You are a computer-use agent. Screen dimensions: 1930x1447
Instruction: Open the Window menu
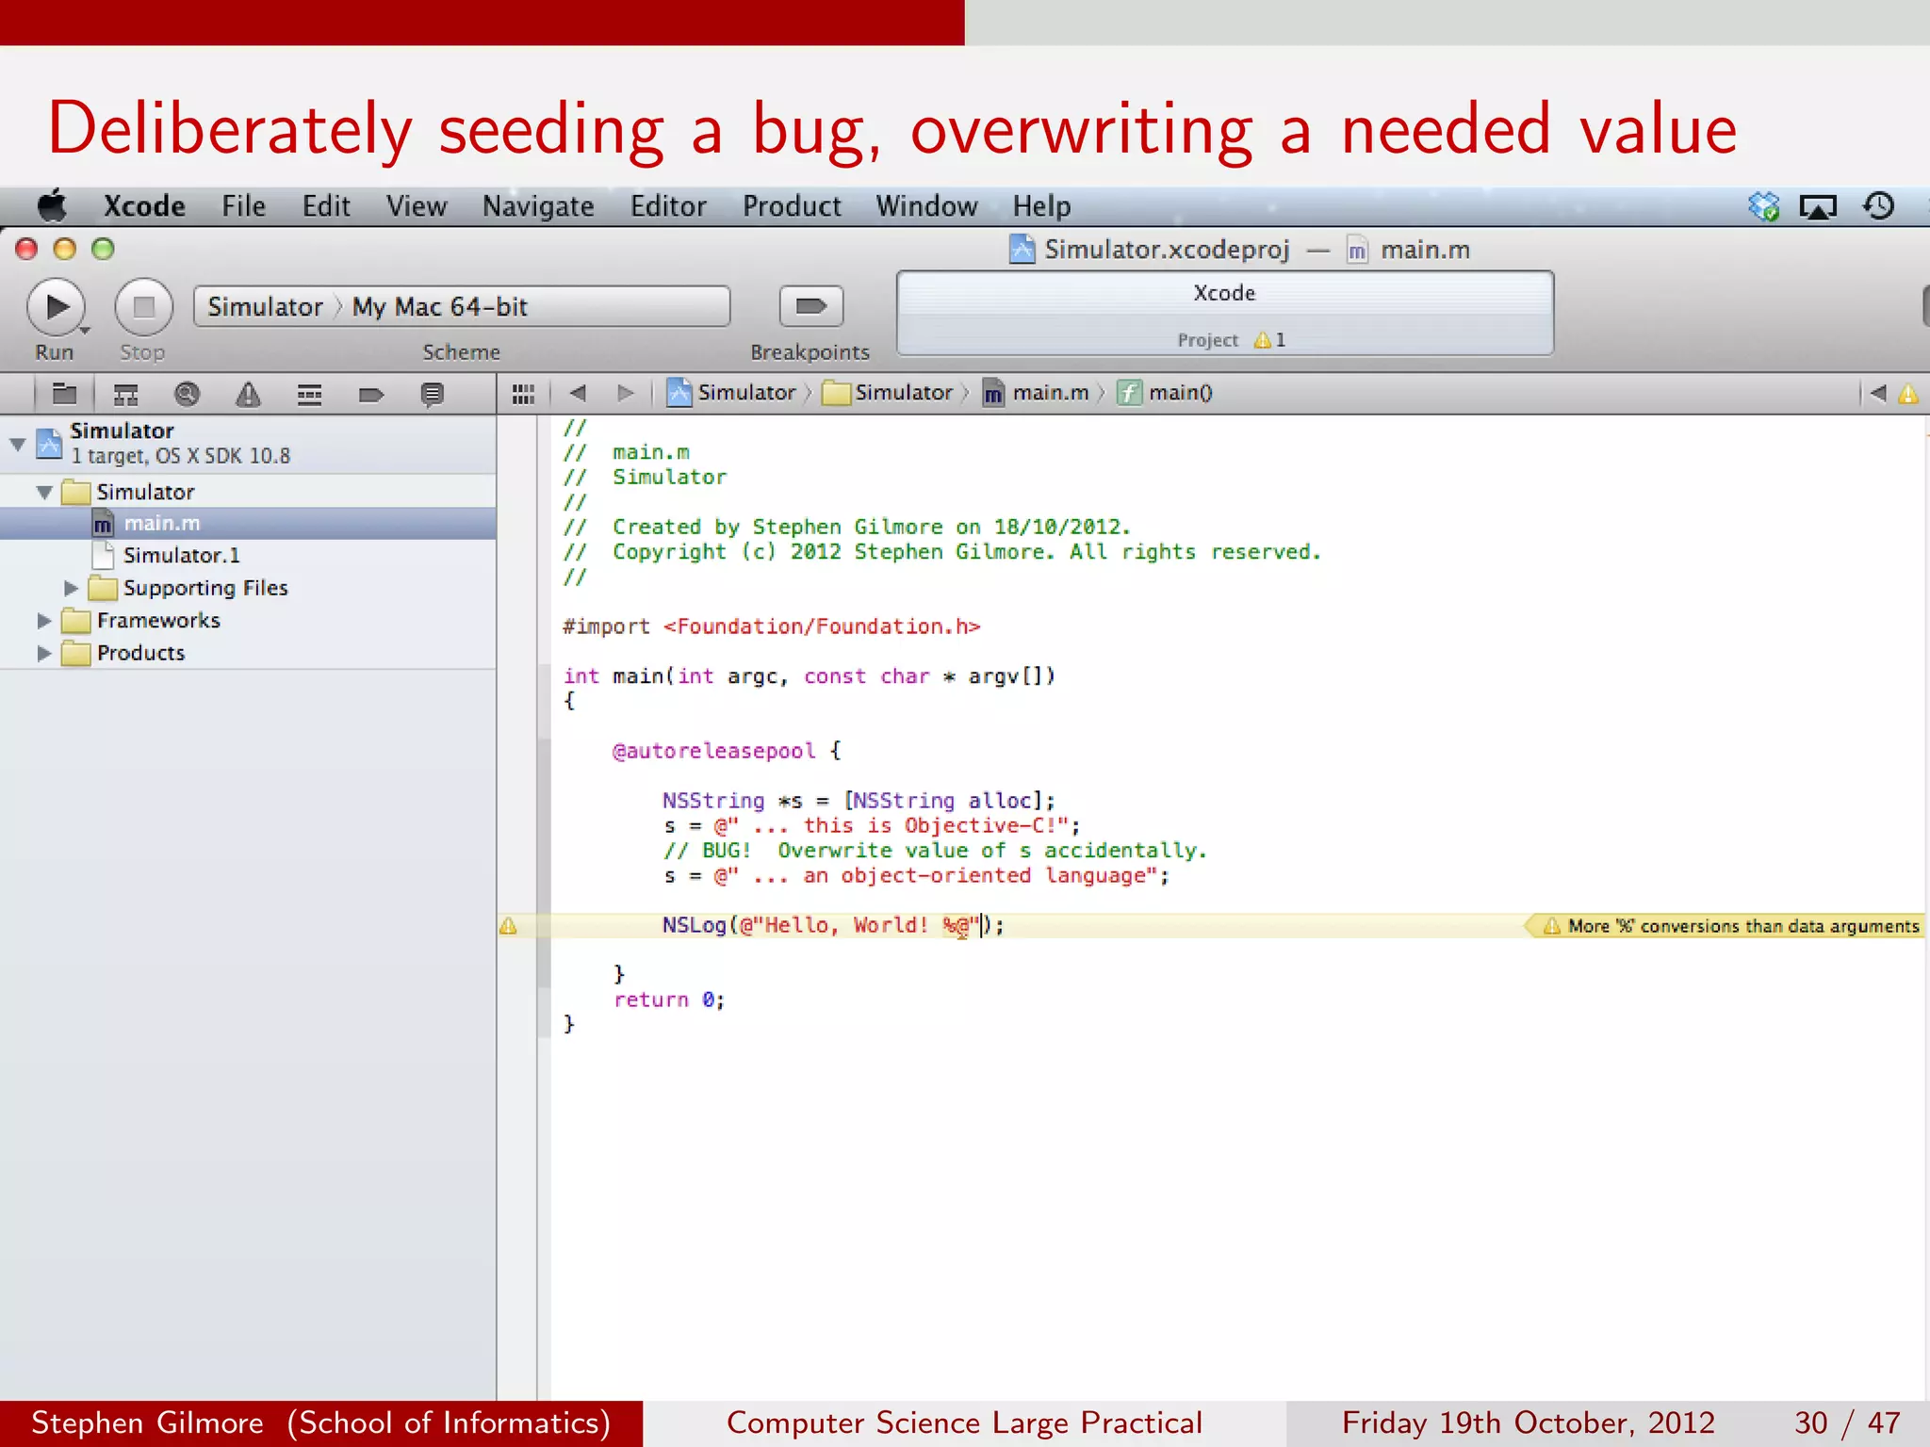pyautogui.click(x=926, y=205)
